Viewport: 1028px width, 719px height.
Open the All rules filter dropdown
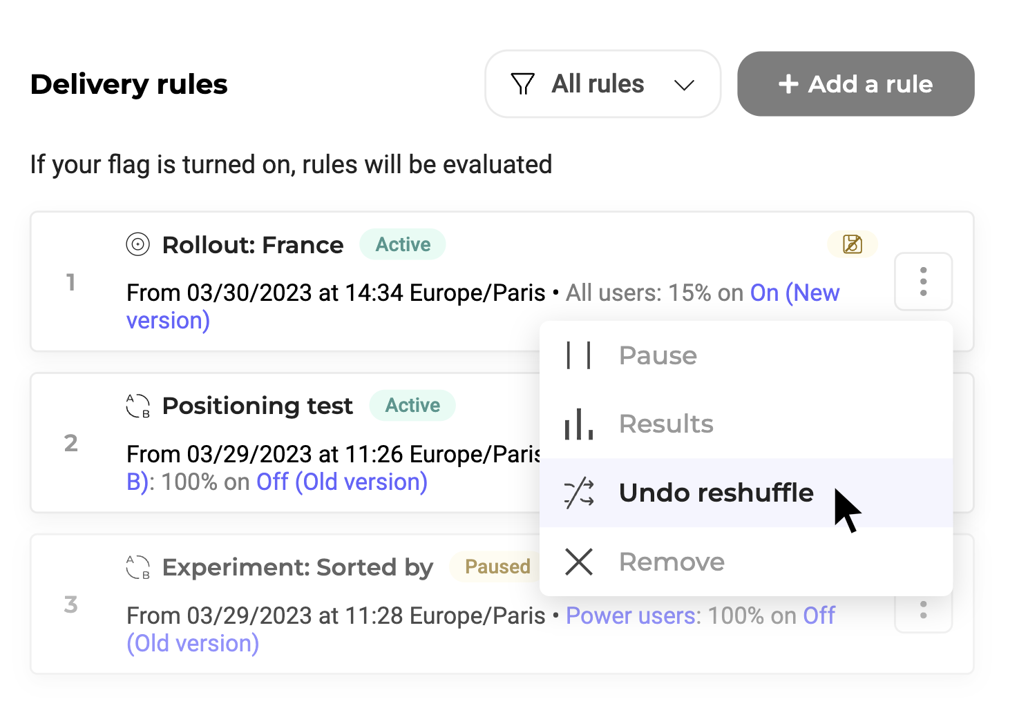603,83
